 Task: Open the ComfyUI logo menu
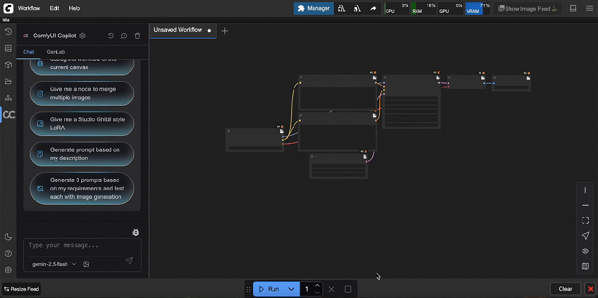[x=8, y=8]
